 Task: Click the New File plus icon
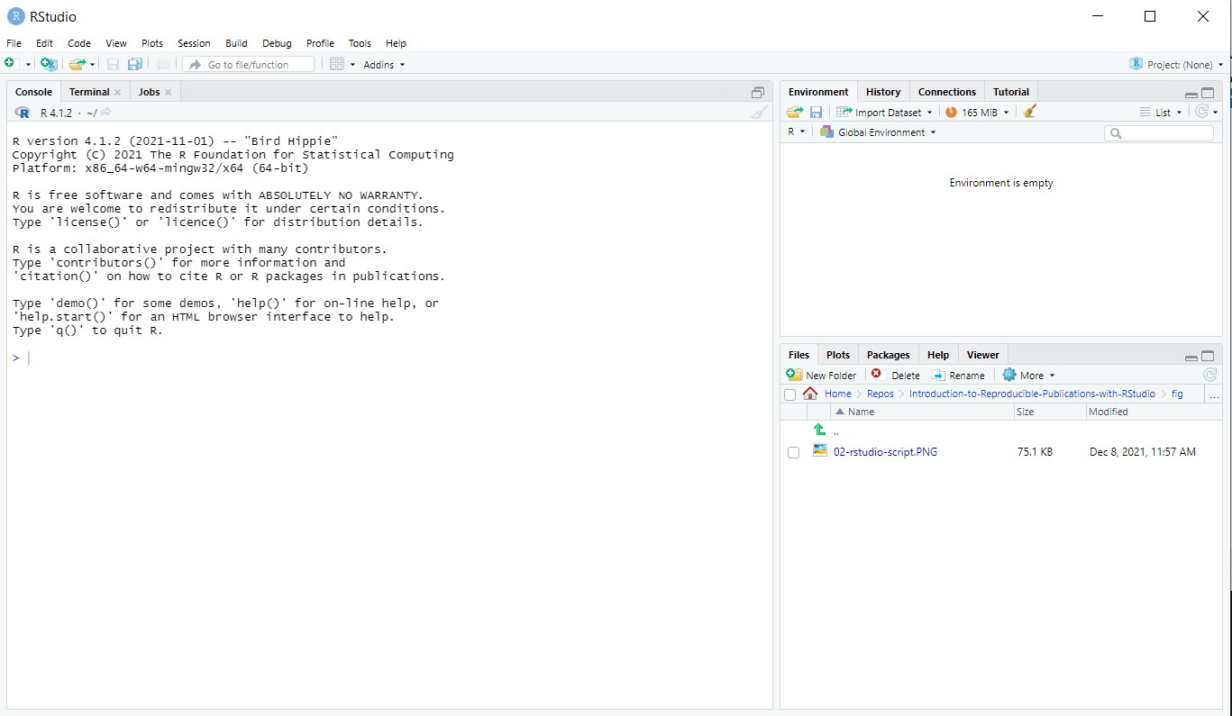click(10, 64)
